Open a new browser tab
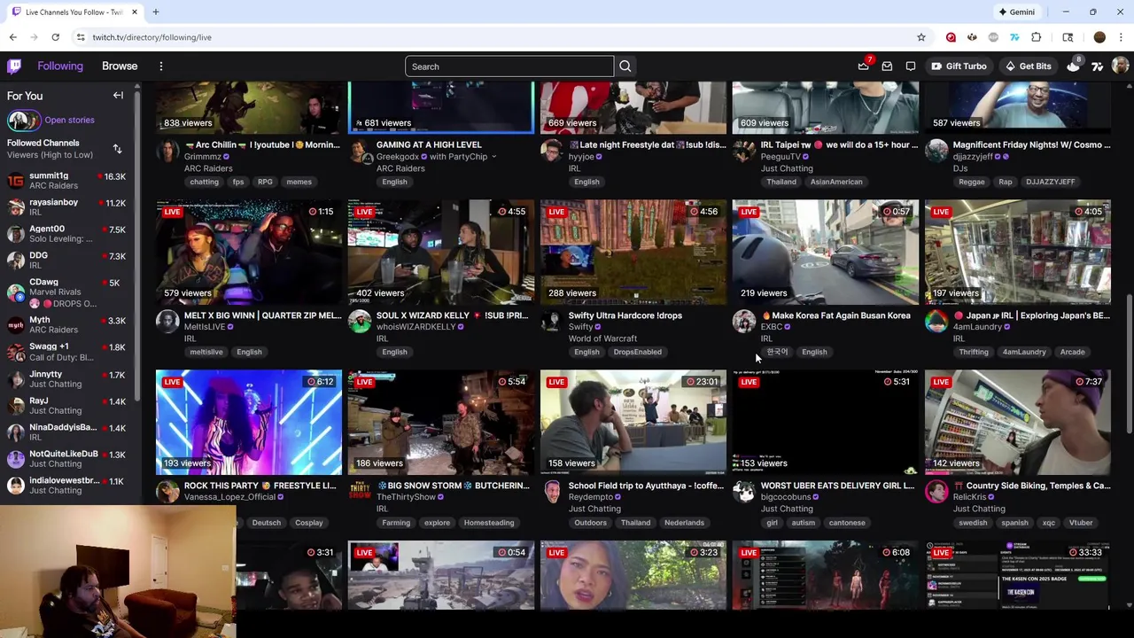This screenshot has height=638, width=1134. [156, 12]
